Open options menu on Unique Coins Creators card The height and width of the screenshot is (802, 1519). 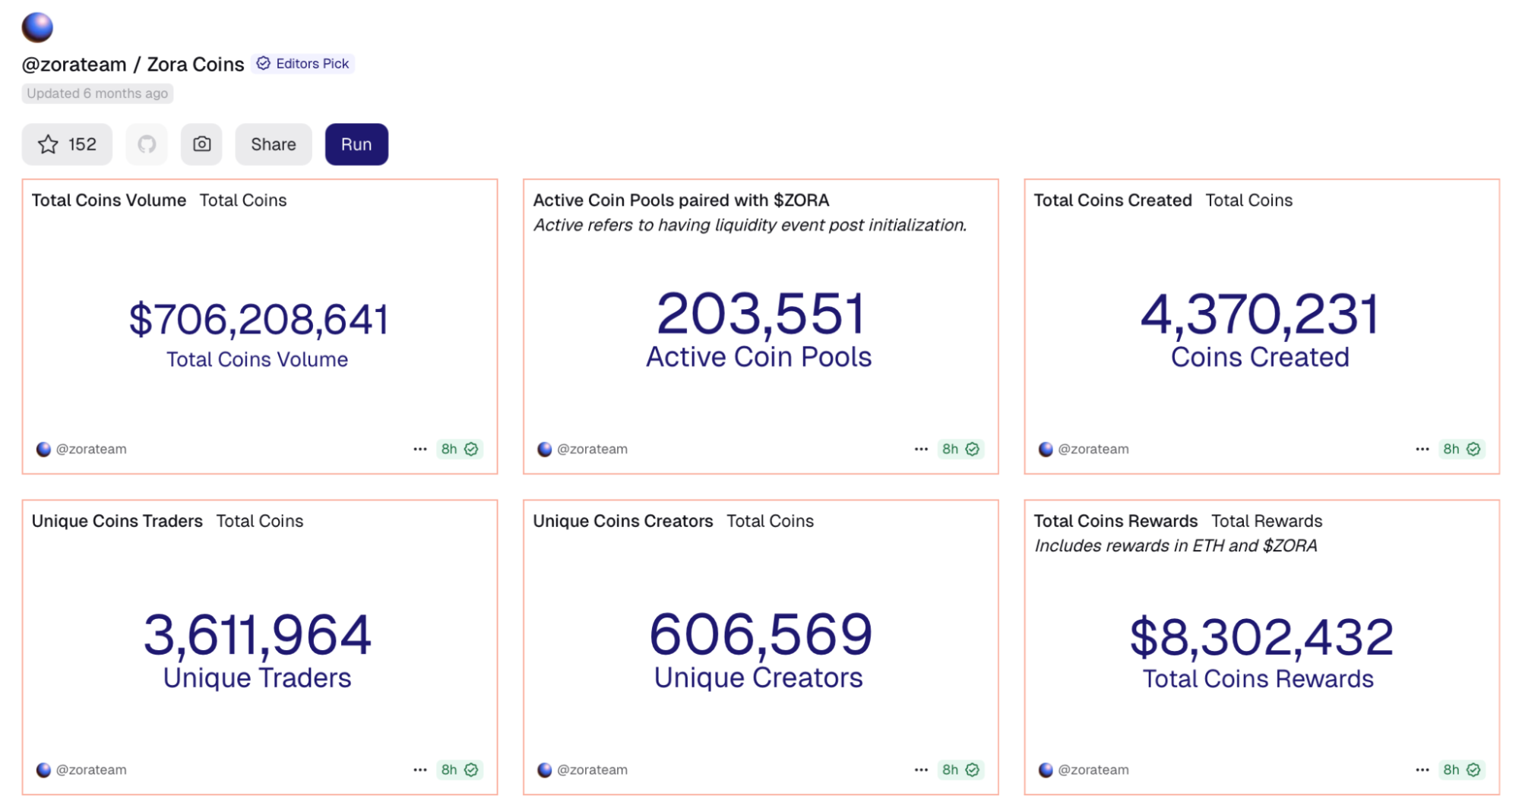point(921,769)
